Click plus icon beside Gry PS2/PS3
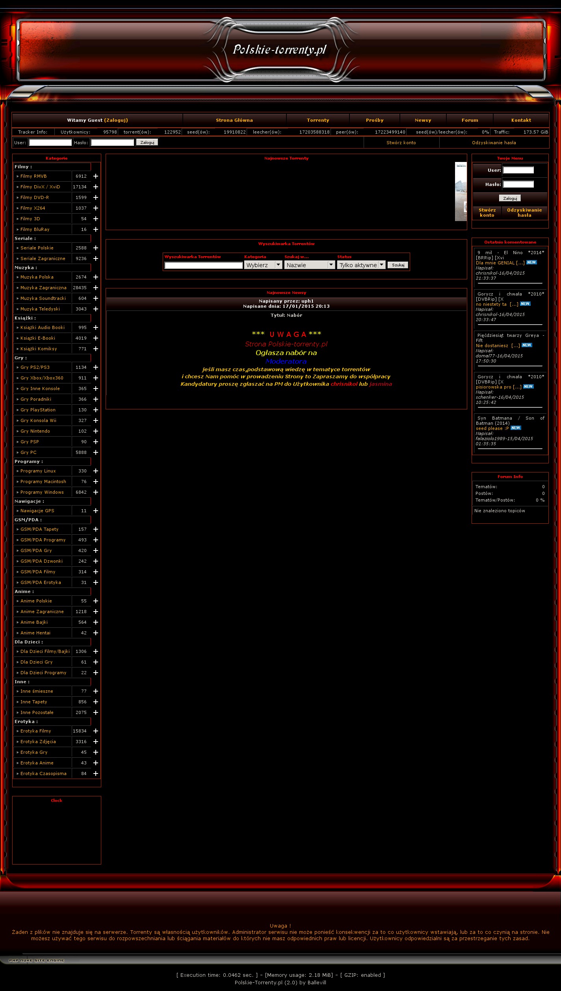 tap(96, 367)
